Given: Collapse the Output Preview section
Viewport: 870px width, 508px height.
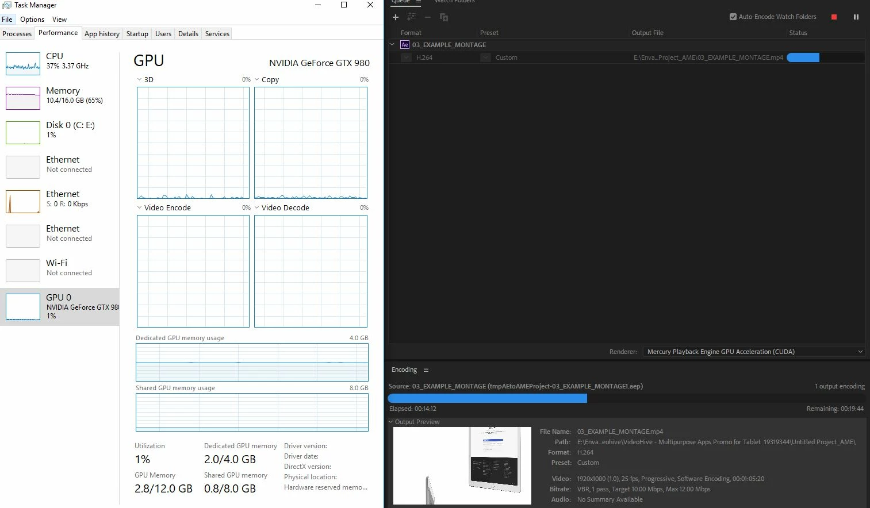Looking at the screenshot, I should tap(391, 422).
